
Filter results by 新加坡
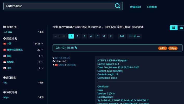coord(10,62)
